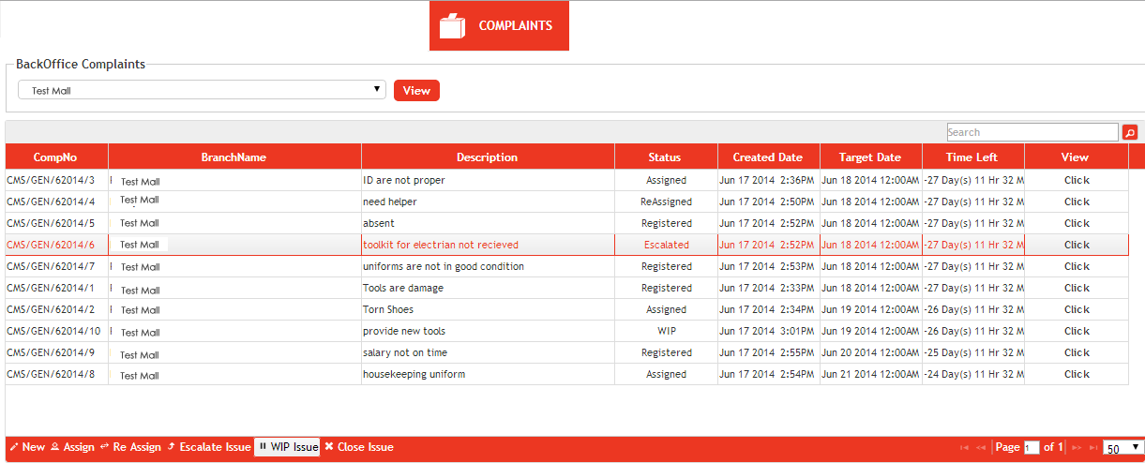Click view link for Torn Shoes complaint
Image resolution: width=1145 pixels, height=463 pixels.
(1076, 309)
